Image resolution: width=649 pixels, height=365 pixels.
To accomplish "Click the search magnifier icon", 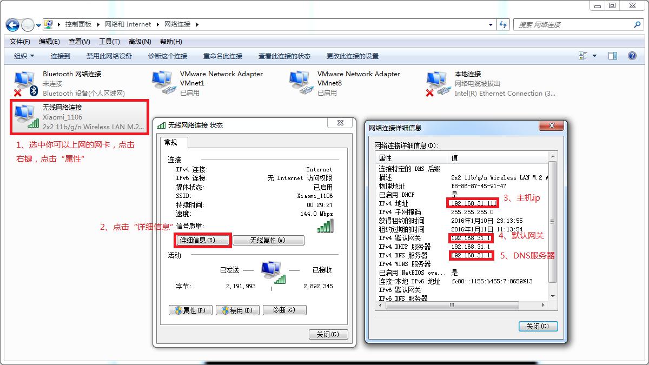I will click(x=637, y=24).
